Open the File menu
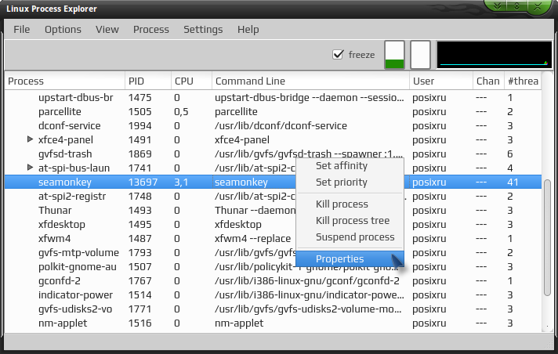Screen dimensions: 558x354 coord(22,29)
